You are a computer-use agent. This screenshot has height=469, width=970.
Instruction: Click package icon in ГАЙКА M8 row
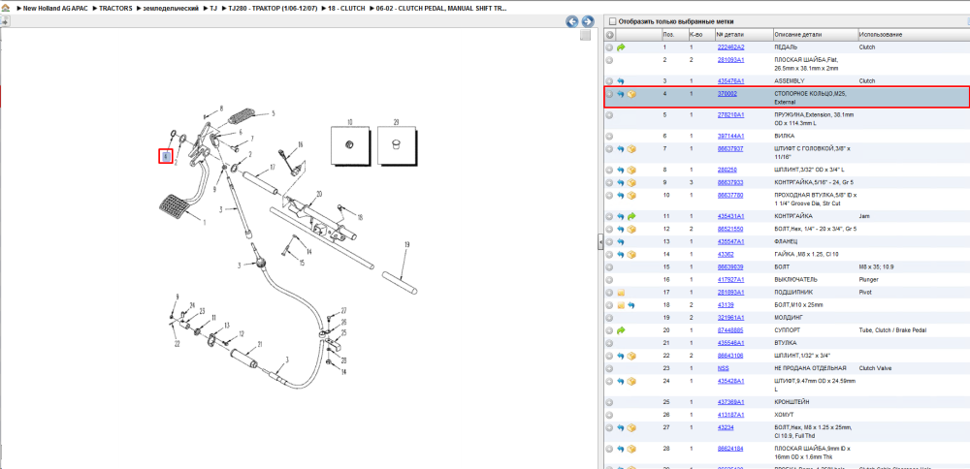[631, 255]
